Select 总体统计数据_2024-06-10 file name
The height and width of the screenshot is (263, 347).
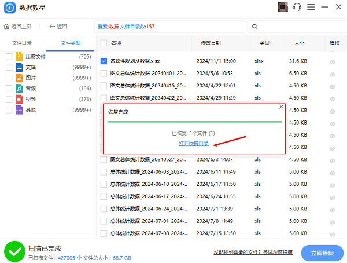149,184
